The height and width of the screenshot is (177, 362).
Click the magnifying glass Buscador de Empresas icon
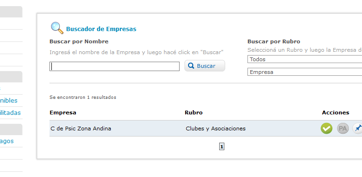tap(57, 28)
